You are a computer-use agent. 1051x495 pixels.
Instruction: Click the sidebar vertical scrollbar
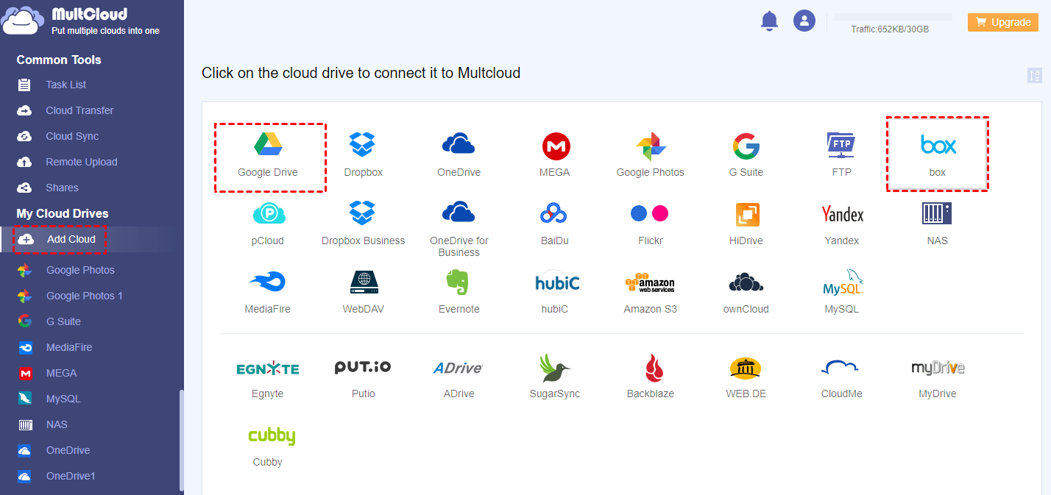[181, 441]
